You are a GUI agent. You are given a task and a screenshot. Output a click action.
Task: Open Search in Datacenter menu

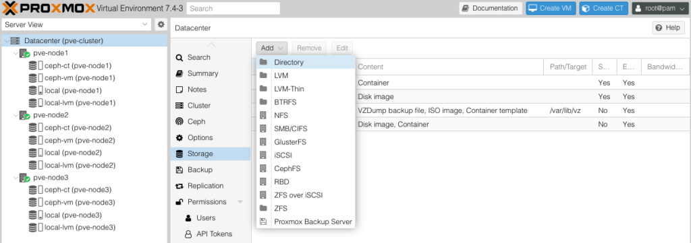(211, 57)
